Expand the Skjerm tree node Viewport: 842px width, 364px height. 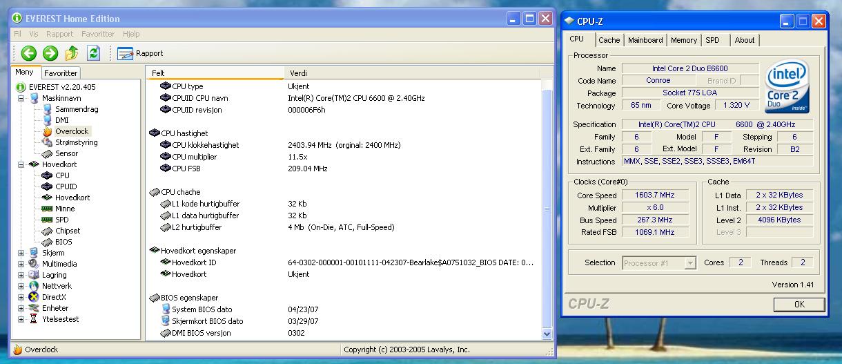[x=21, y=253]
